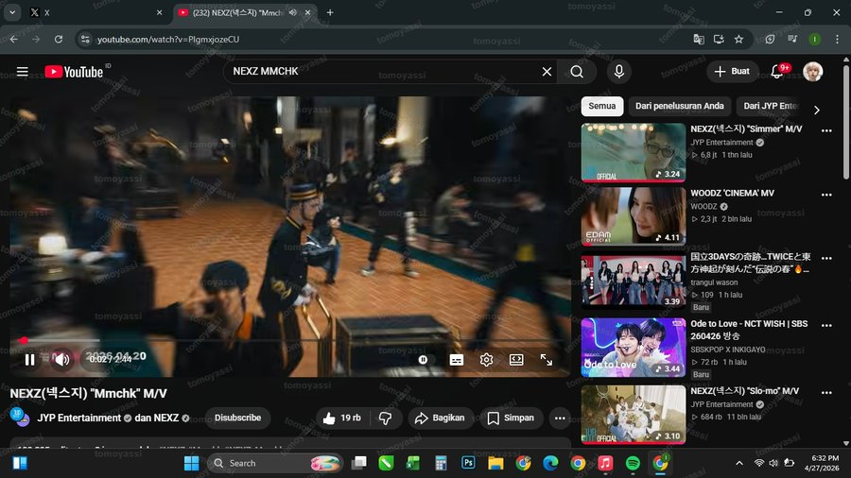Open options menu for the Simmer M/V
This screenshot has width=851, height=478.
coord(826,130)
